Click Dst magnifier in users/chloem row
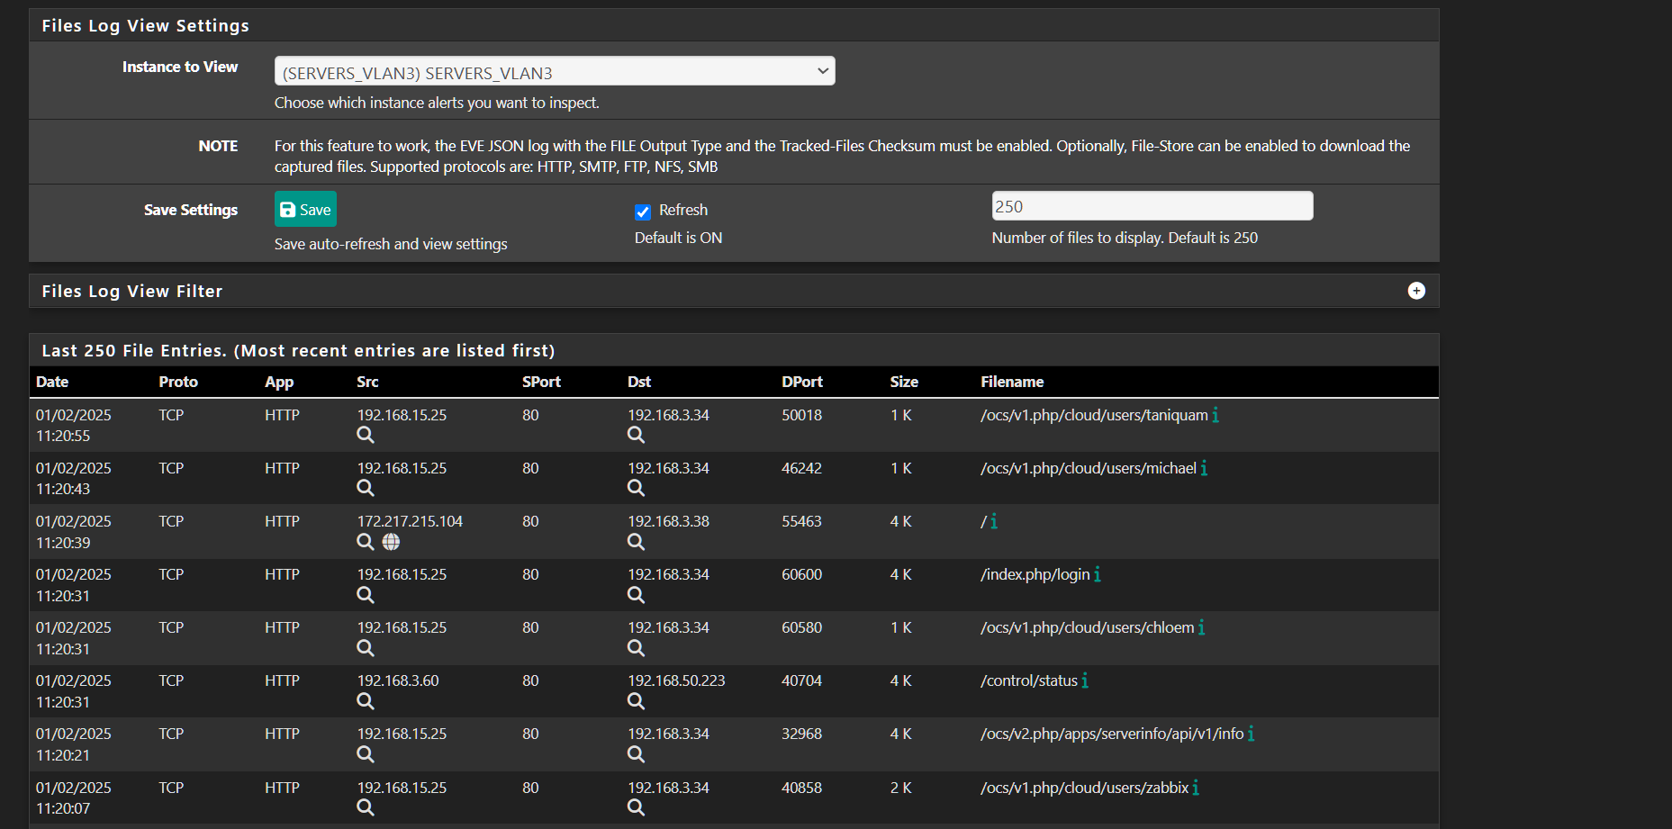Viewport: 1672px width, 829px height. tap(636, 648)
